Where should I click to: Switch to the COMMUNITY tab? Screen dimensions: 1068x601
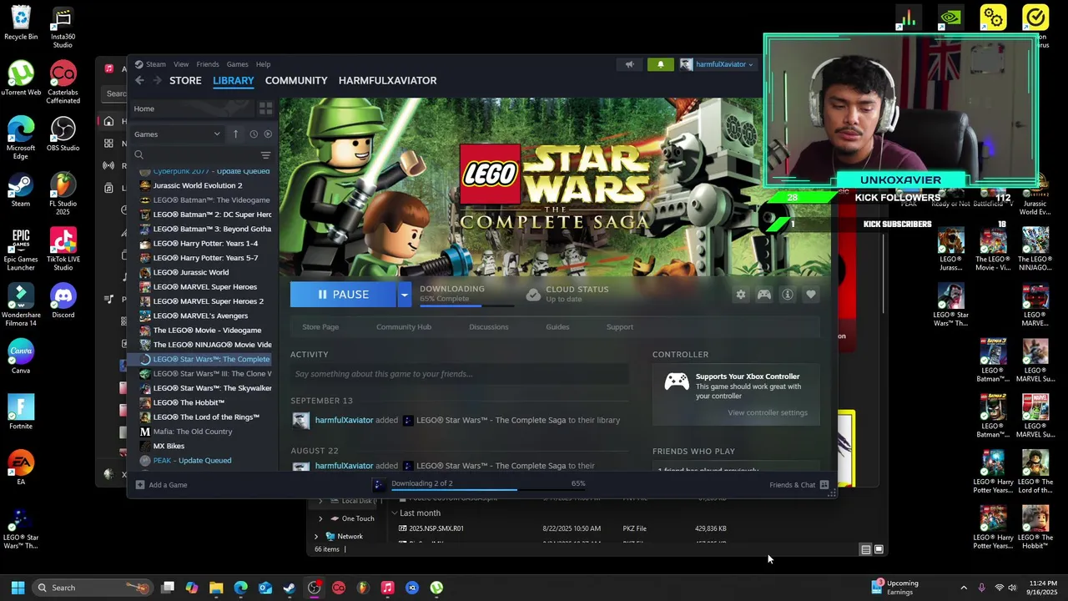point(296,80)
